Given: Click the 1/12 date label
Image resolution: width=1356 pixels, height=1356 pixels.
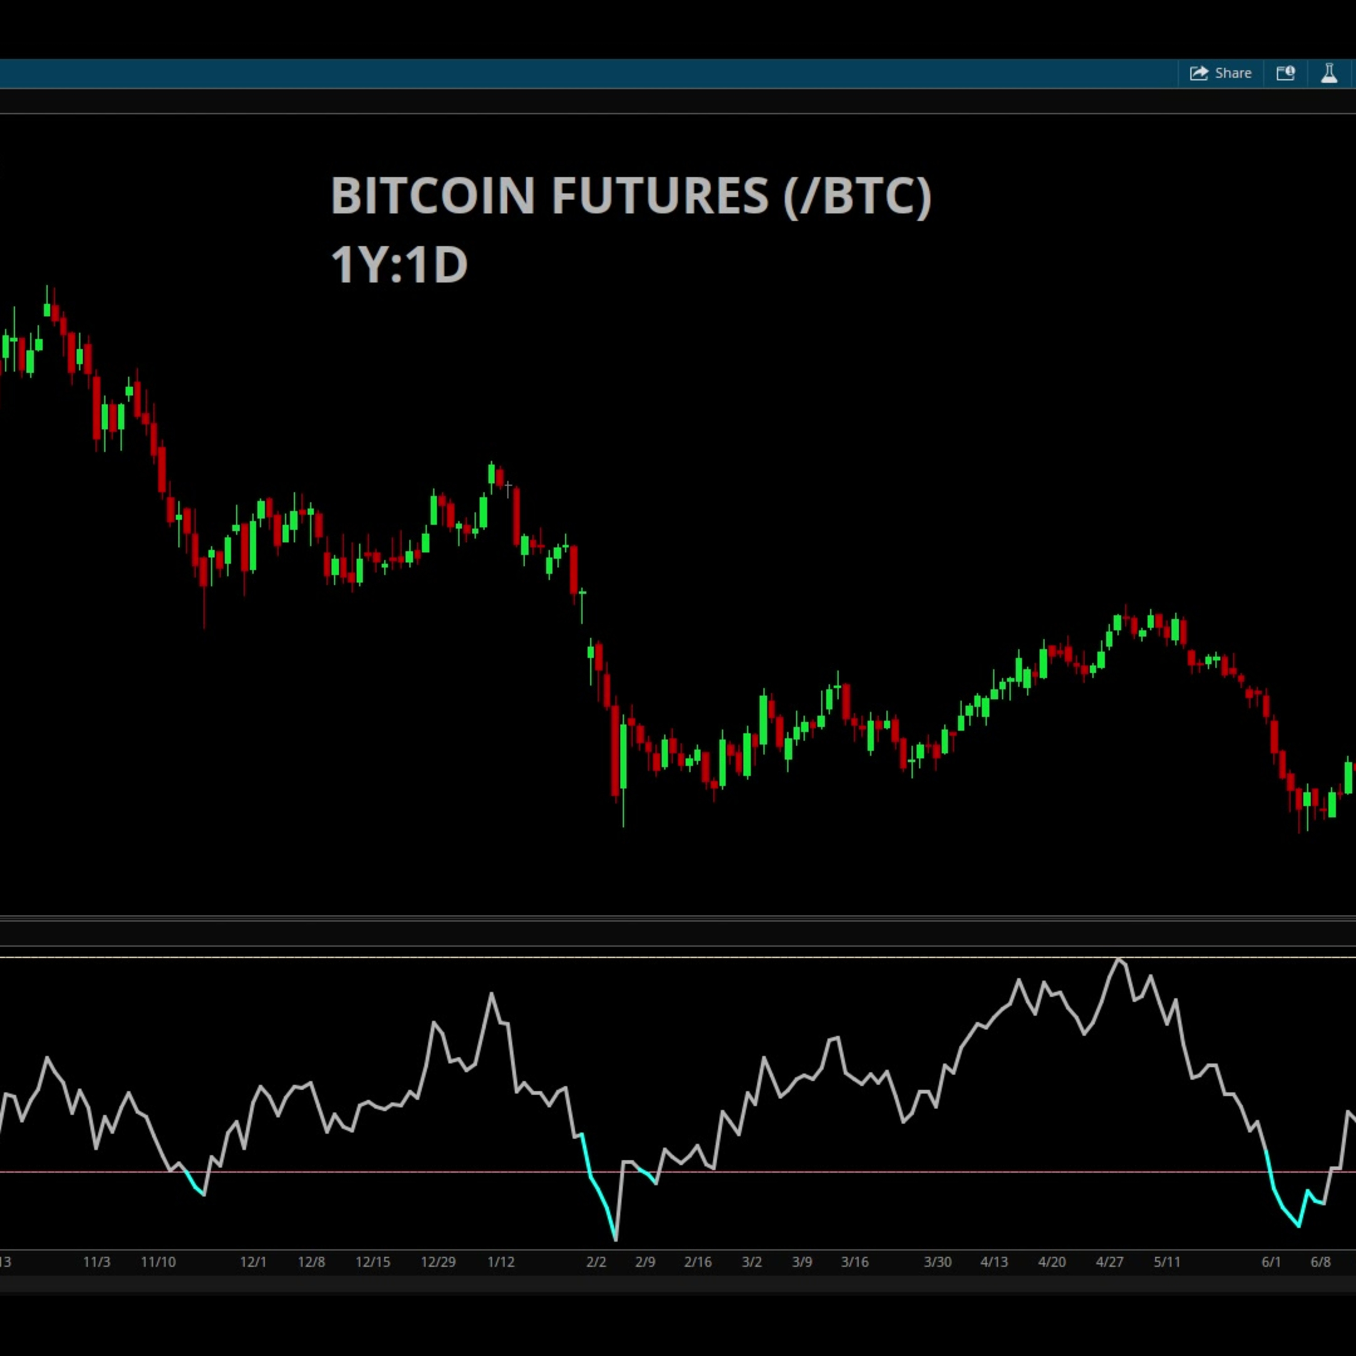Looking at the screenshot, I should coord(501,1262).
